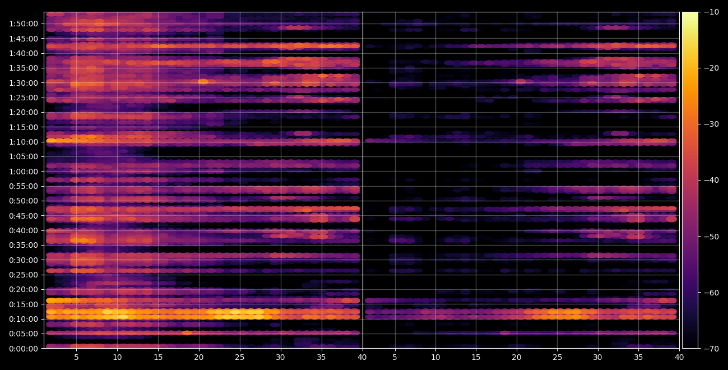Click the 0:25:00 time axis label
The width and height of the screenshot is (728, 370).
[x=24, y=275]
